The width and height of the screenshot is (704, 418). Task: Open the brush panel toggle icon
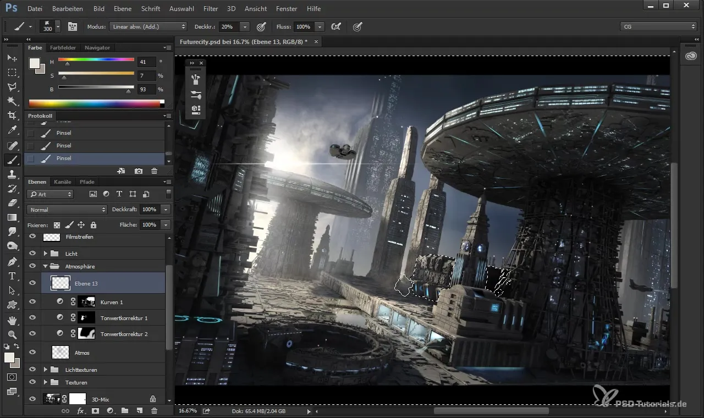pyautogui.click(x=72, y=26)
